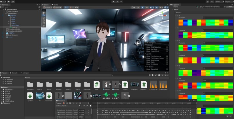
Task: Uncheck Show NavMesh checkbox
Action: pyautogui.click(x=167, y=49)
